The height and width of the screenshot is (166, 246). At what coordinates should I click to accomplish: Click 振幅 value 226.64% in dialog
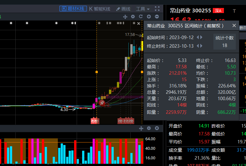pyautogui.click(x=227, y=86)
